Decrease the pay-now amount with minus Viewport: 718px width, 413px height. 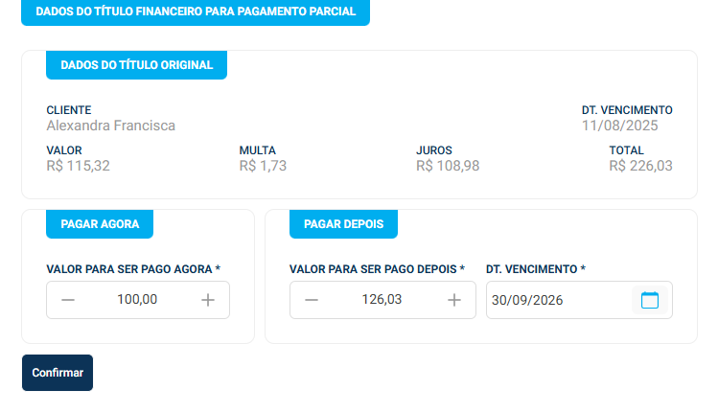68,300
